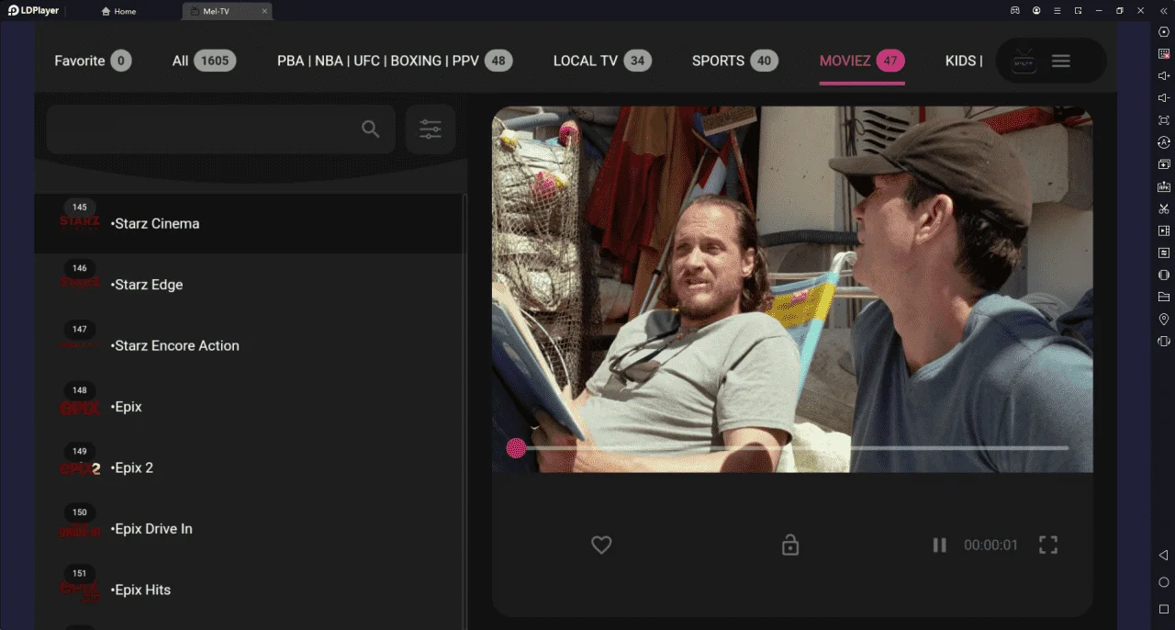Switch to the All channels tab
This screenshot has height=630, width=1175.
coord(204,61)
